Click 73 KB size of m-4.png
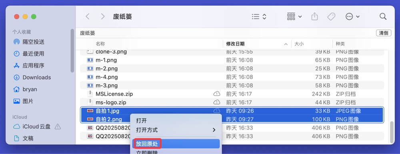The width and height of the screenshot is (400, 154). (x=323, y=77)
